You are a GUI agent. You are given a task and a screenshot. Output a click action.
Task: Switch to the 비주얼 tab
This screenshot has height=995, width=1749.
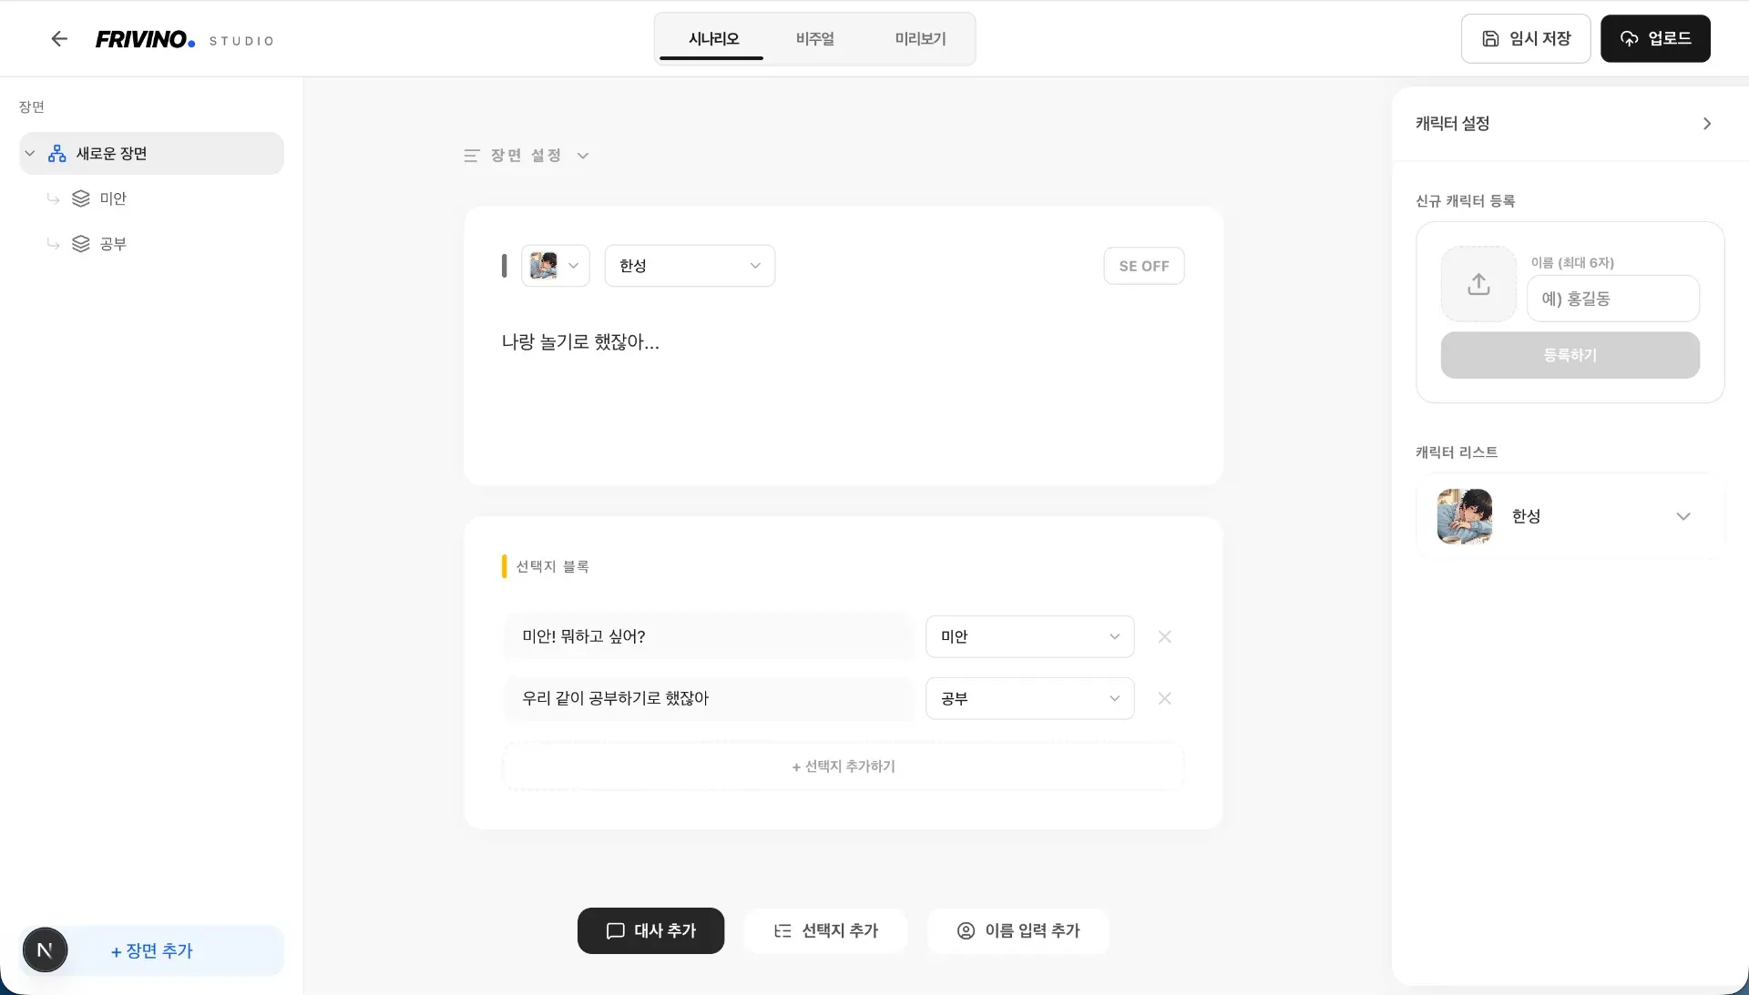[x=815, y=38]
